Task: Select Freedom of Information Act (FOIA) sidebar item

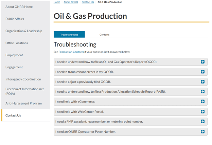Action: click(24, 91)
